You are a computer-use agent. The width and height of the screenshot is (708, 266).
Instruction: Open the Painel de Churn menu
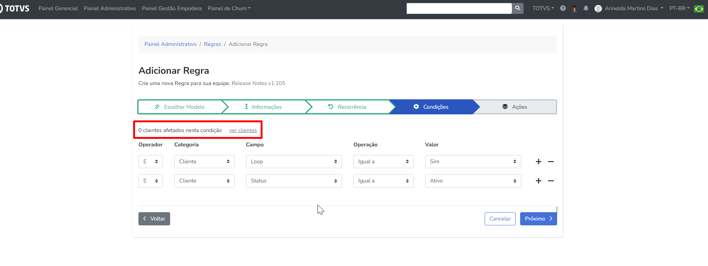pos(229,8)
